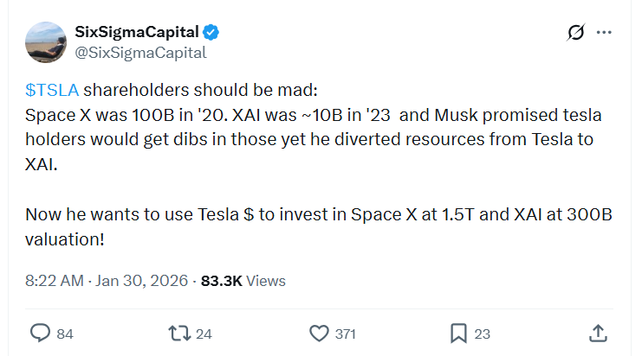642x356 pixels.
Task: Bookmark this post using the bookmark icon
Action: click(x=458, y=333)
